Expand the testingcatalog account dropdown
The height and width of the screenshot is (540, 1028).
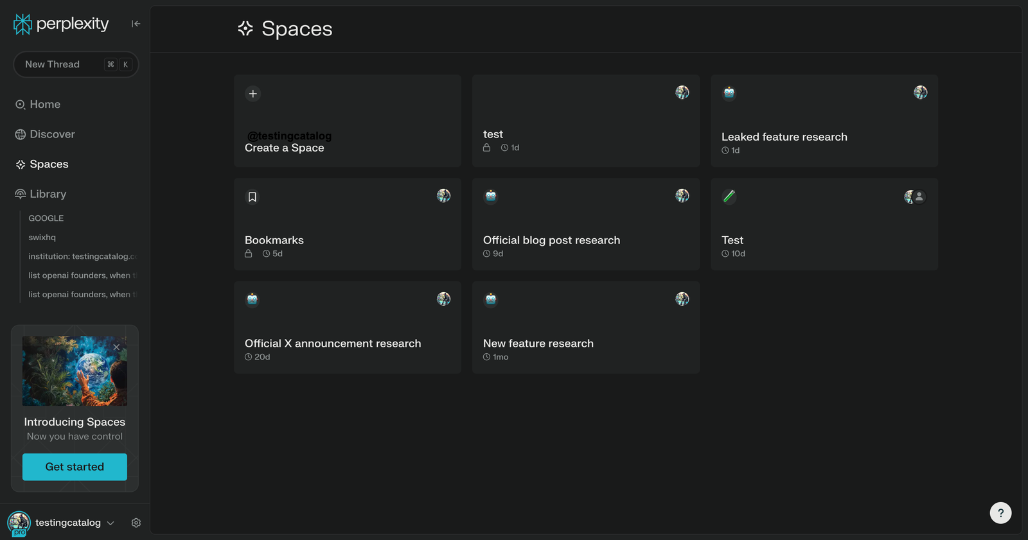[x=111, y=523]
